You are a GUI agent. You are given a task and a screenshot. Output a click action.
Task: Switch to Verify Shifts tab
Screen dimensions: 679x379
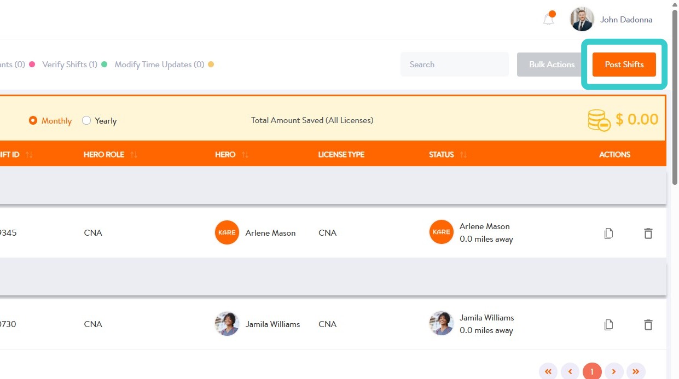[x=69, y=65]
